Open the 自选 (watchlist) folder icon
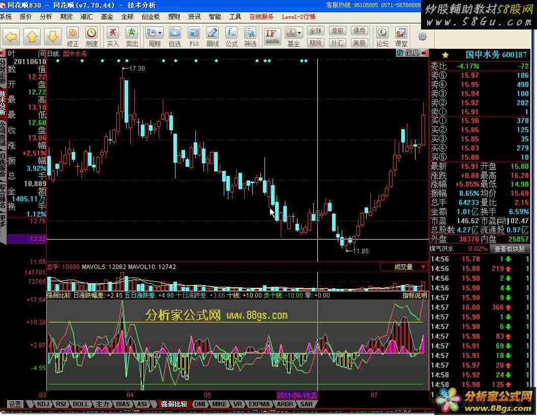537x416 pixels. 175,37
